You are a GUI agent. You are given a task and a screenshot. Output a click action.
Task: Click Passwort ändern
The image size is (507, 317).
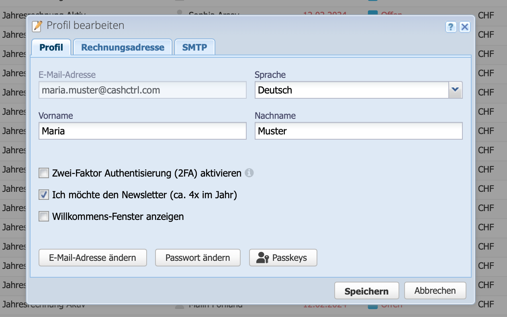coord(198,257)
